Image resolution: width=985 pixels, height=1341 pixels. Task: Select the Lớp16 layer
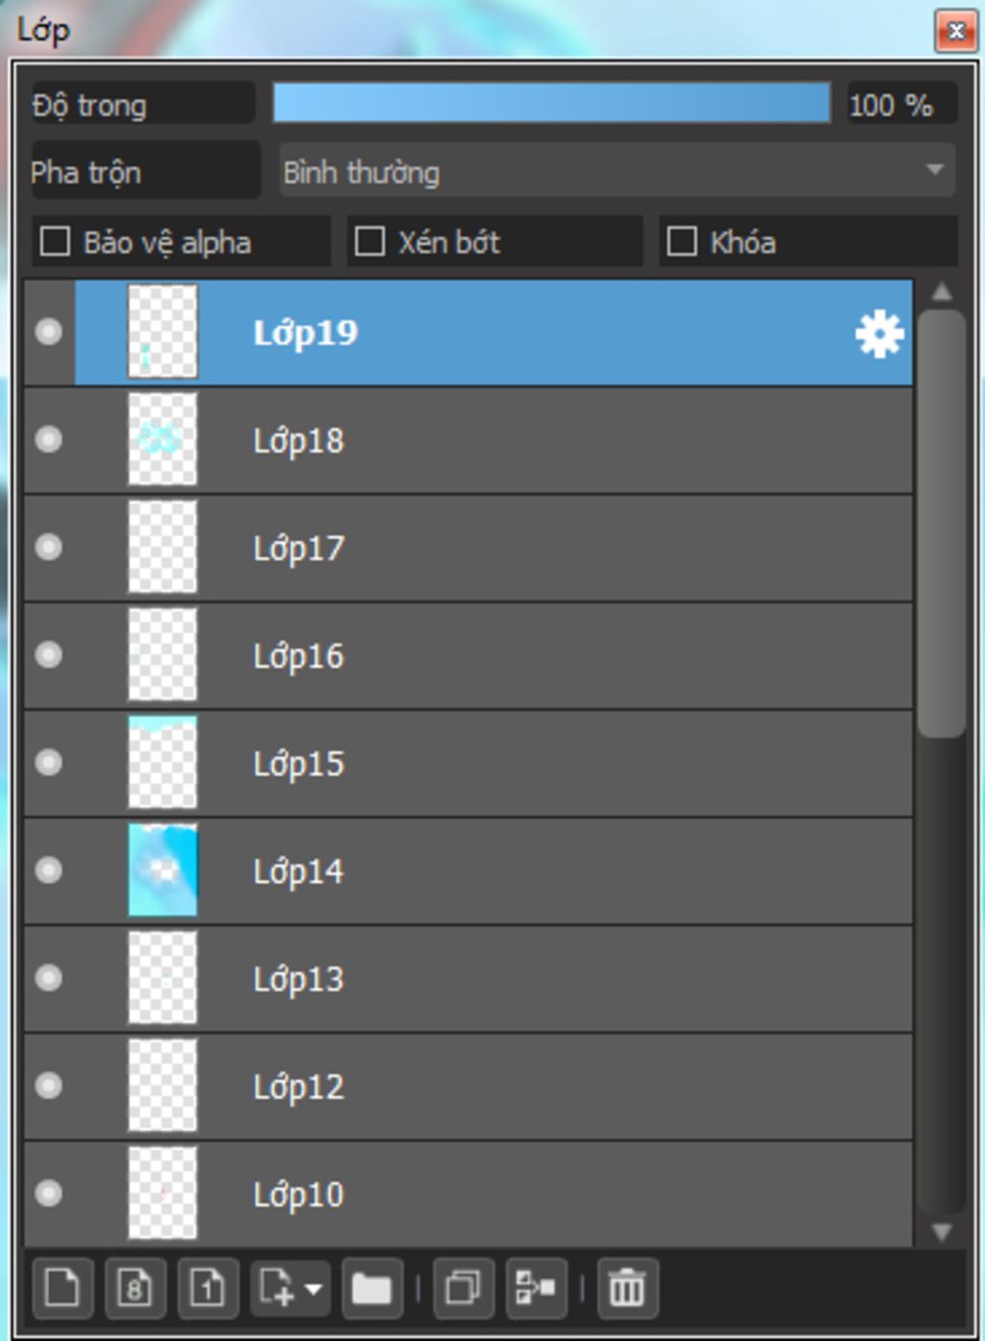click(468, 656)
